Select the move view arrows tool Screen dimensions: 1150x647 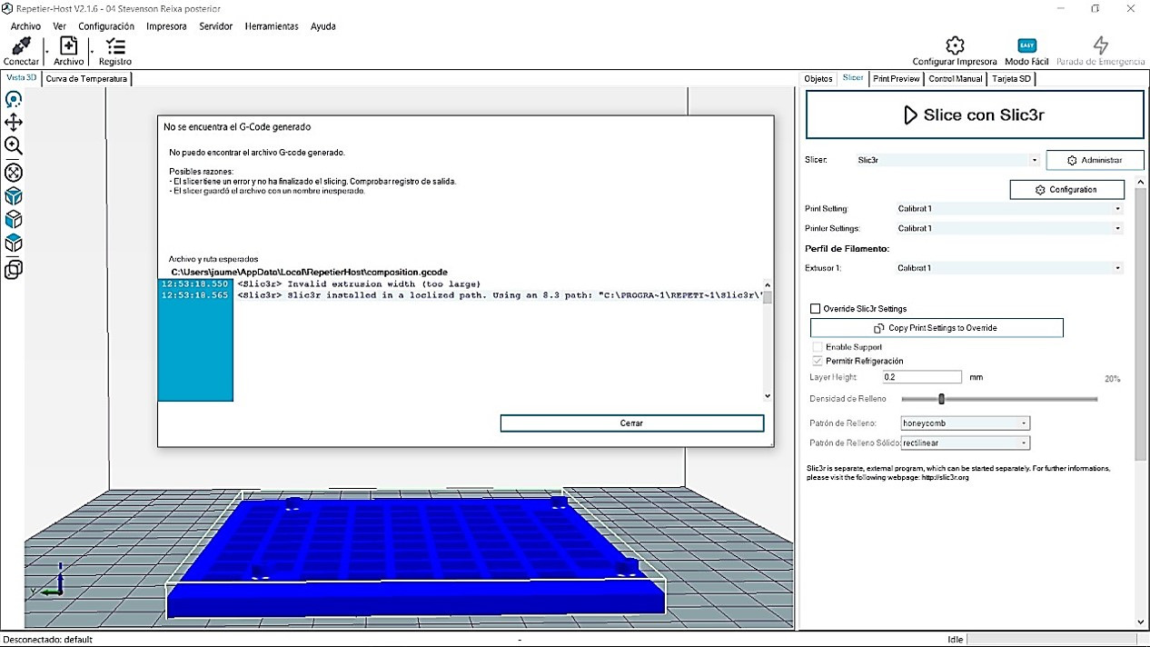[14, 123]
